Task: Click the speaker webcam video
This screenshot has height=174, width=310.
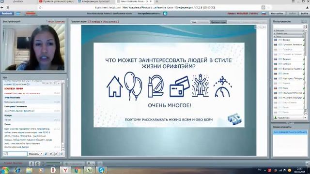Action: click(x=34, y=47)
